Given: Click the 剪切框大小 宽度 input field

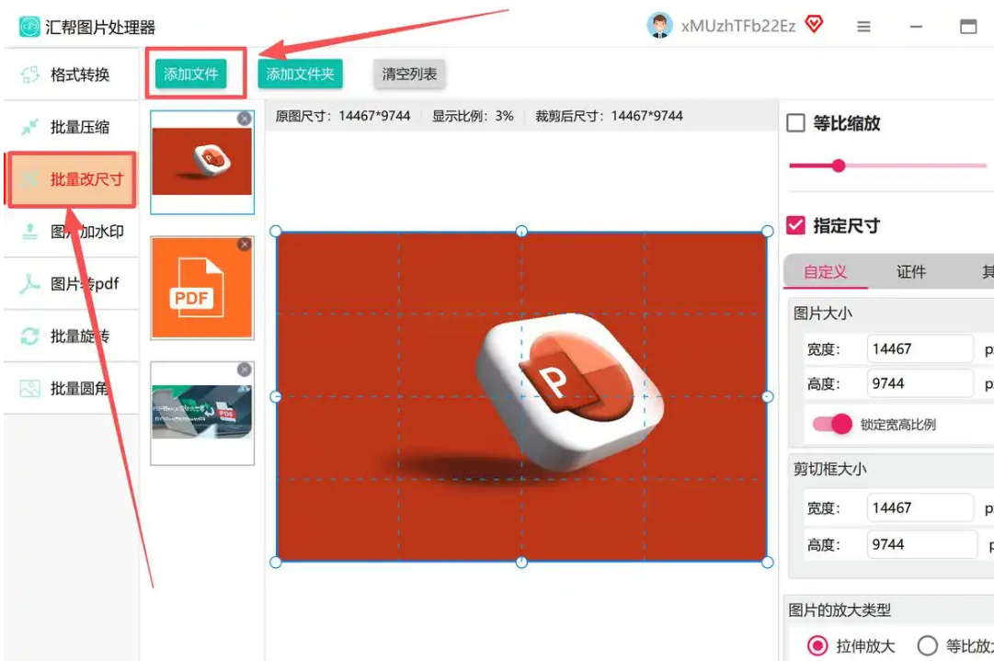Looking at the screenshot, I should pyautogui.click(x=920, y=507).
